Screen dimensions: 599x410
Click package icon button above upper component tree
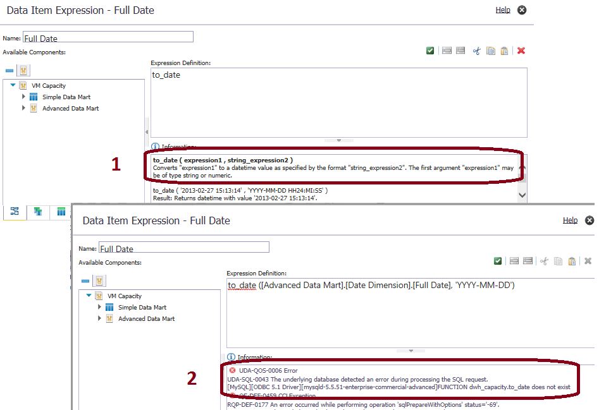pyautogui.click(x=23, y=70)
